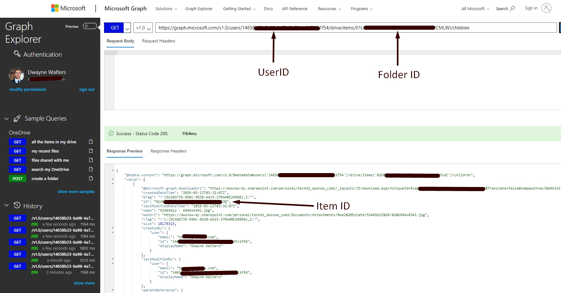
Task: Open the v1.0 API version dropdown
Action: (143, 28)
